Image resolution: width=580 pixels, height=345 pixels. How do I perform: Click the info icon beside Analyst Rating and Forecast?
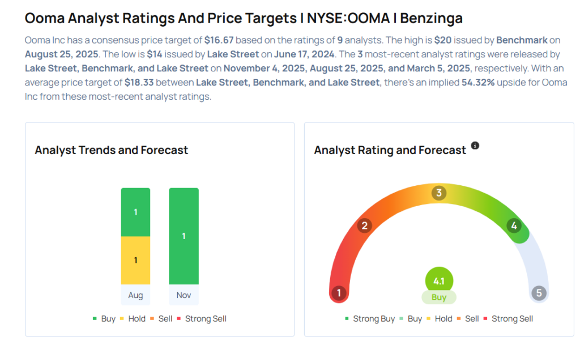475,146
